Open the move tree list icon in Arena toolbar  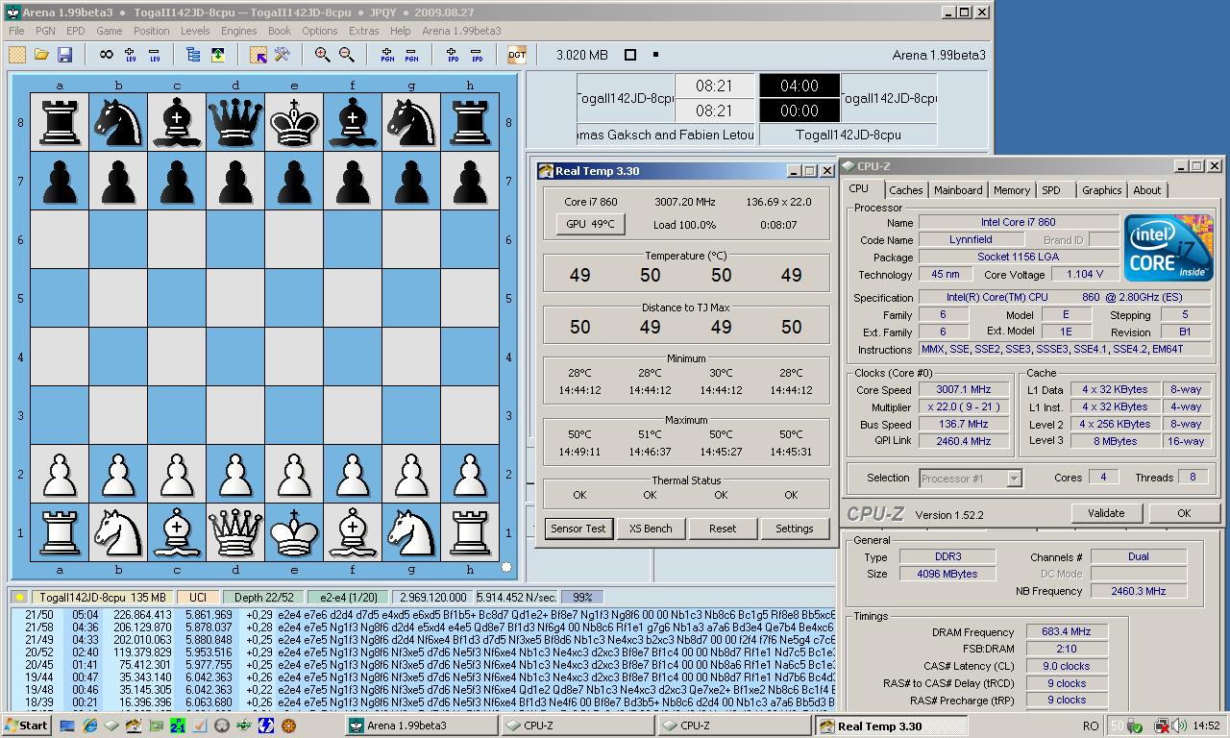[193, 55]
